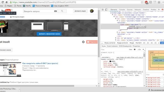
Task: Expand the background-col computed property
Action: (x=147, y=82)
